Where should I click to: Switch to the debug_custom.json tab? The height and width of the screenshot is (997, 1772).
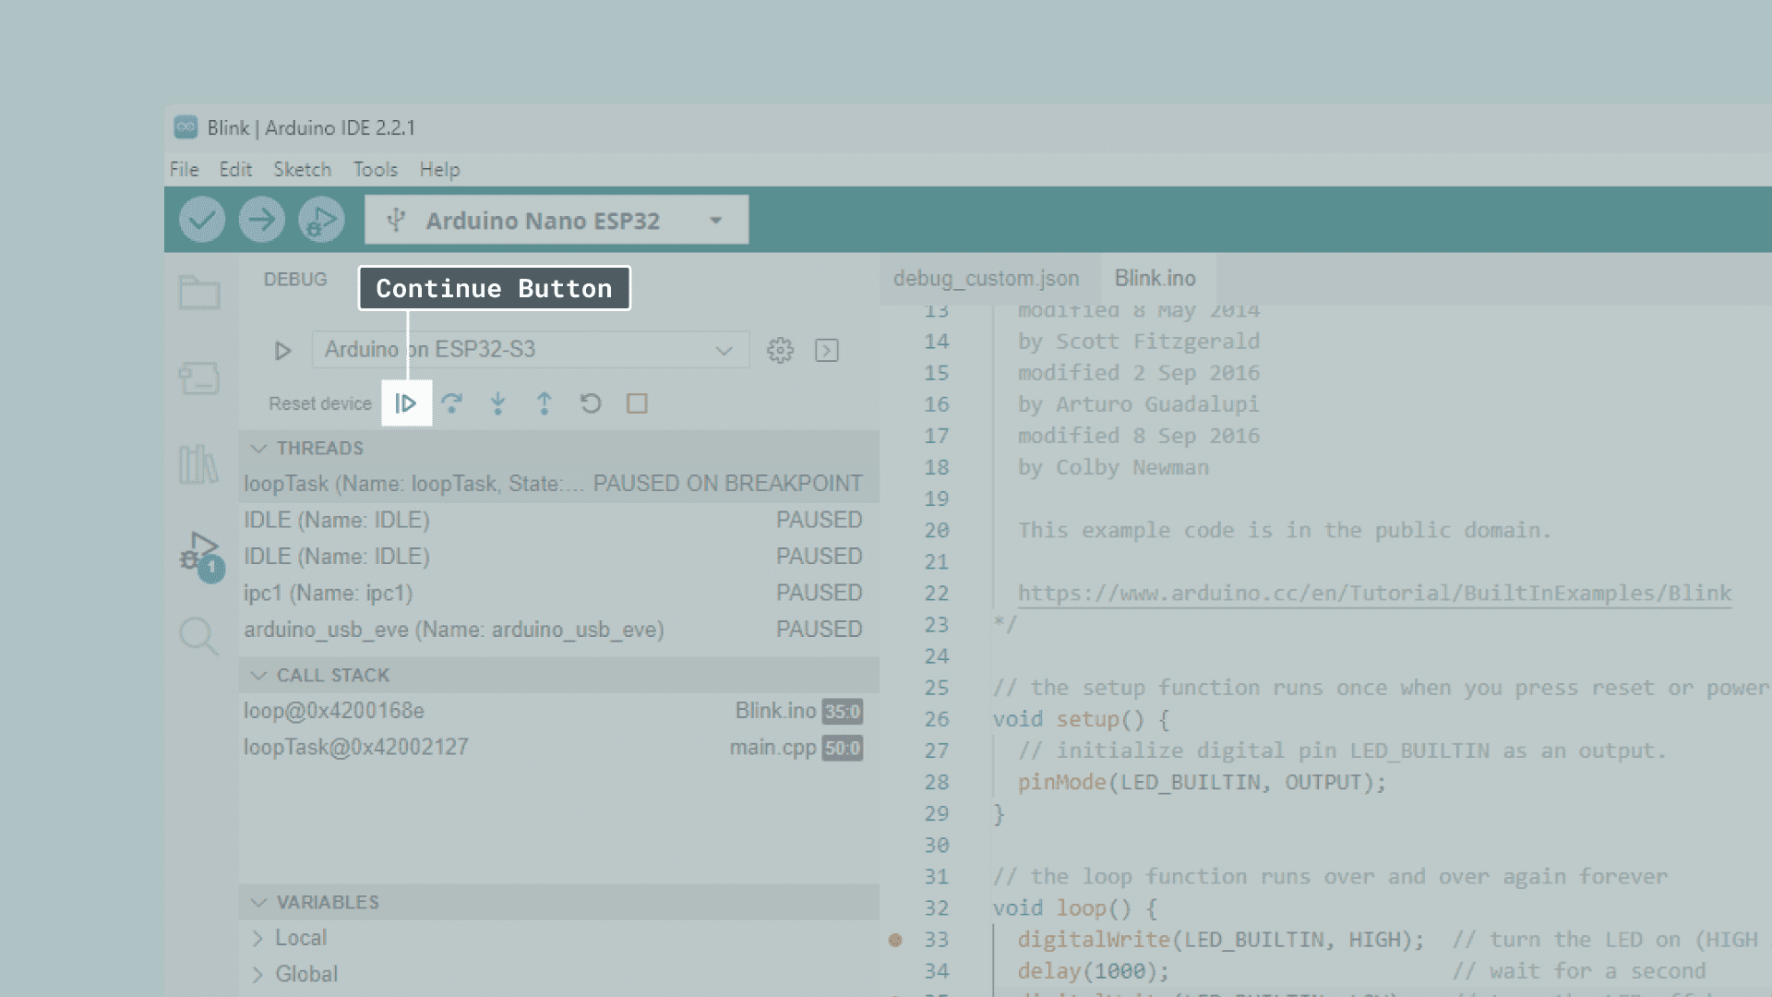[x=986, y=279]
